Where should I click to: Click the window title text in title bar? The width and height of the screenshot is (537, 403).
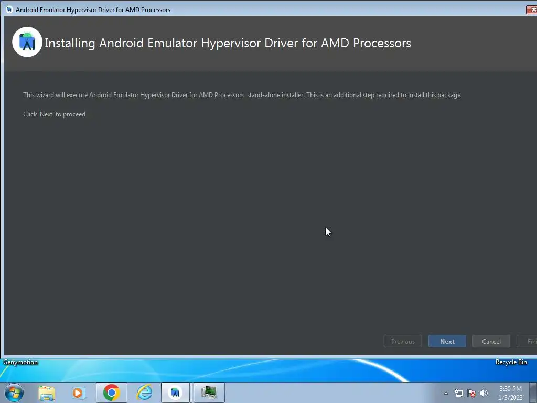point(93,9)
